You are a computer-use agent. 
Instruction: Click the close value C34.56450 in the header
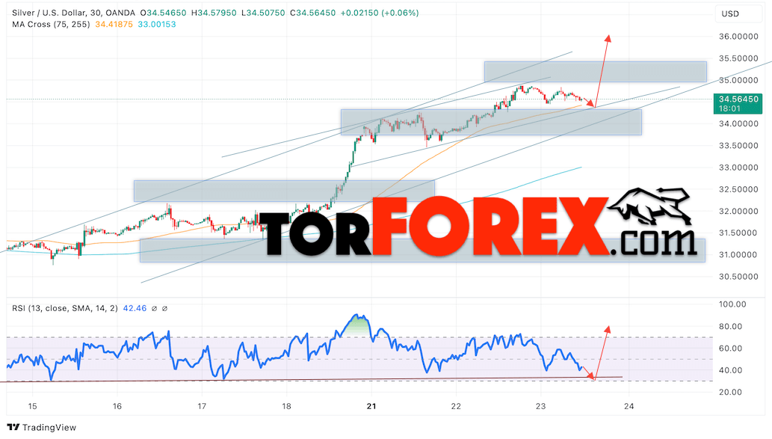tap(312, 13)
